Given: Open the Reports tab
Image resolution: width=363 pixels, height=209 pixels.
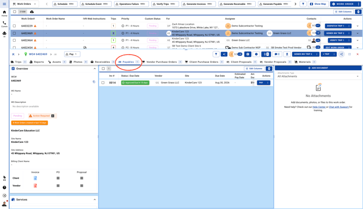Looking at the screenshot, I should [37, 62].
